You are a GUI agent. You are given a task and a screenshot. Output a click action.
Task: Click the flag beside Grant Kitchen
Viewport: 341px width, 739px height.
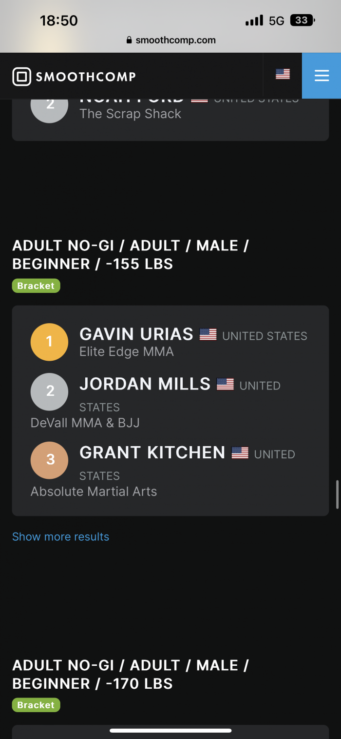click(240, 453)
